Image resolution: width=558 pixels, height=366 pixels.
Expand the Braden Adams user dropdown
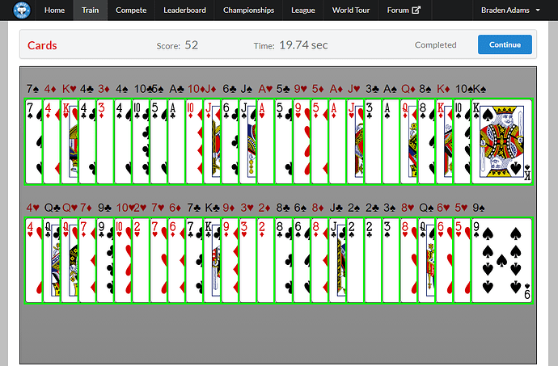(510, 11)
